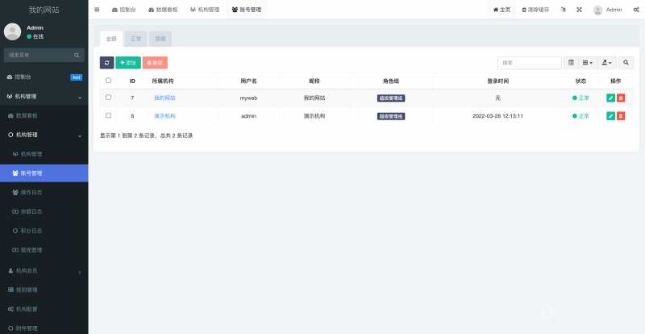Select the checkbox for row ID 7
645x334 pixels.
[109, 98]
